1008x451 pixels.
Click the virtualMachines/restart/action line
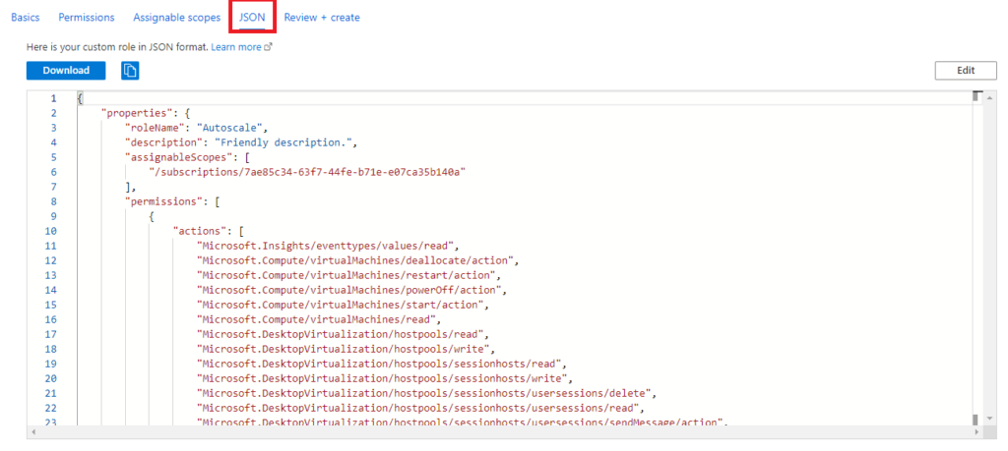click(x=349, y=275)
